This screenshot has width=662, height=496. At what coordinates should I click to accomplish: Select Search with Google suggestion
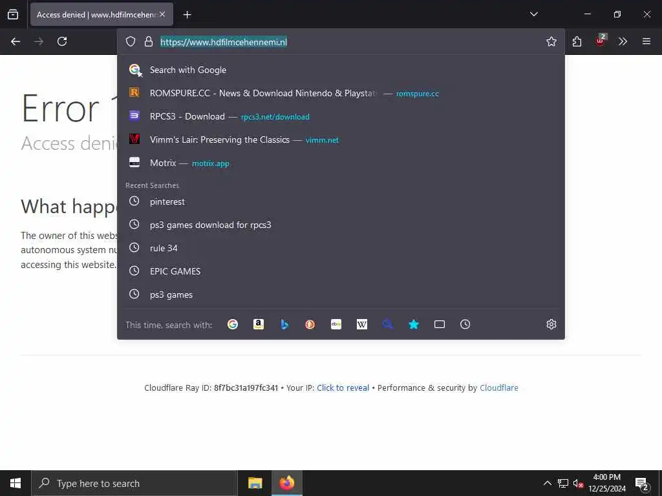tap(341, 70)
